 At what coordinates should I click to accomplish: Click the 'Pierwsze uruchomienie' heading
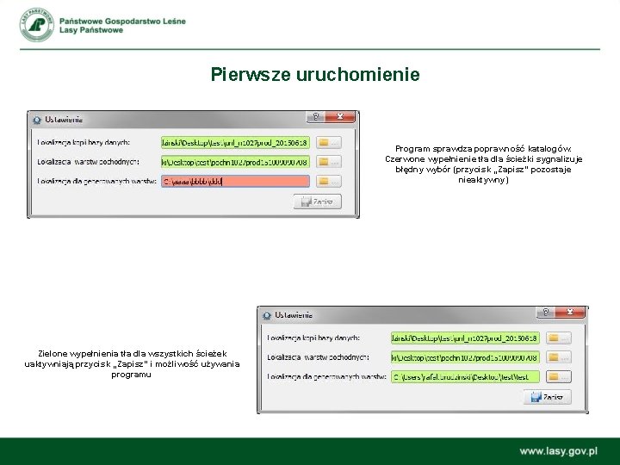[315, 74]
